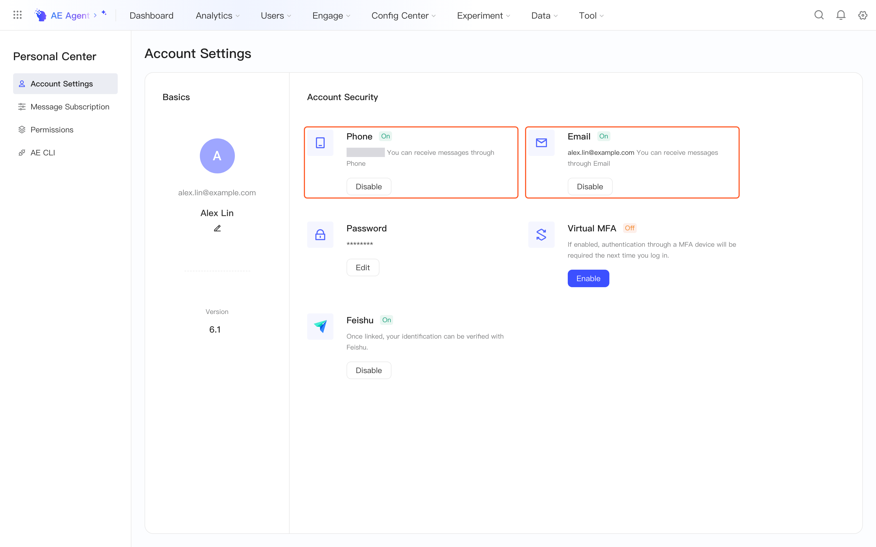Click the AE Agent product name link
This screenshot has height=547, width=876.
coord(70,16)
